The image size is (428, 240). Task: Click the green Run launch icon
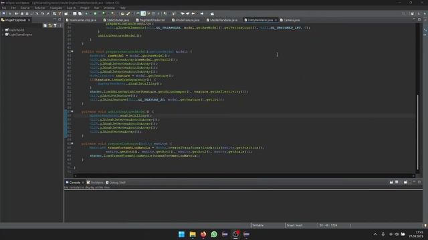click(95, 13)
